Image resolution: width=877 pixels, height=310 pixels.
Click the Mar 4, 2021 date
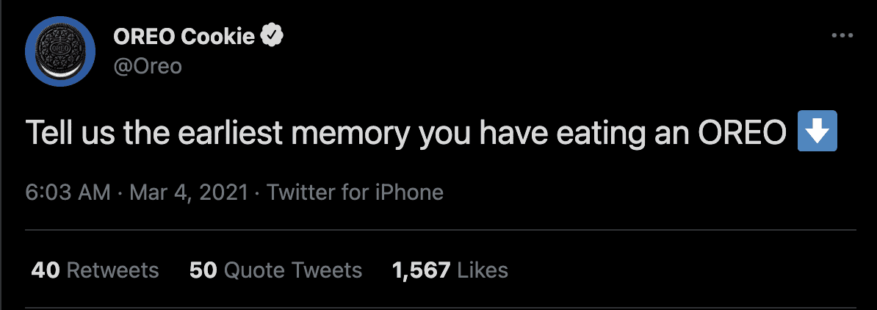click(x=189, y=192)
